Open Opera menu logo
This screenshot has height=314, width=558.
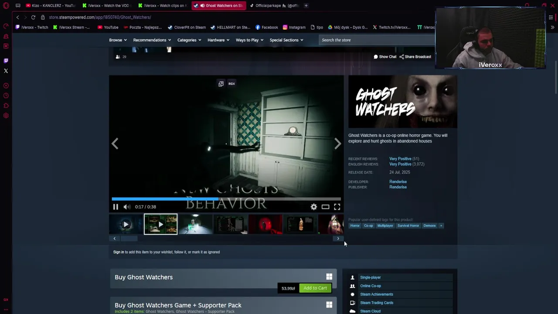pyautogui.click(x=6, y=6)
